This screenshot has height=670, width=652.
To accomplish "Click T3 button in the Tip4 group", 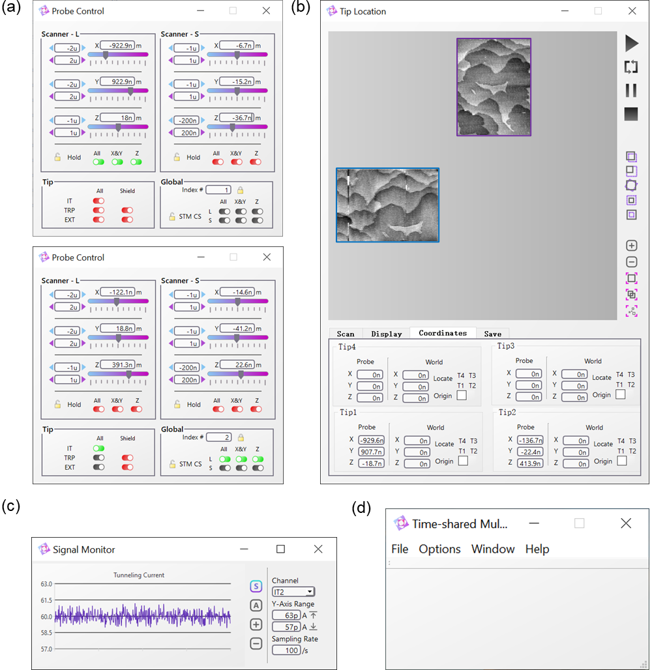I will point(472,375).
